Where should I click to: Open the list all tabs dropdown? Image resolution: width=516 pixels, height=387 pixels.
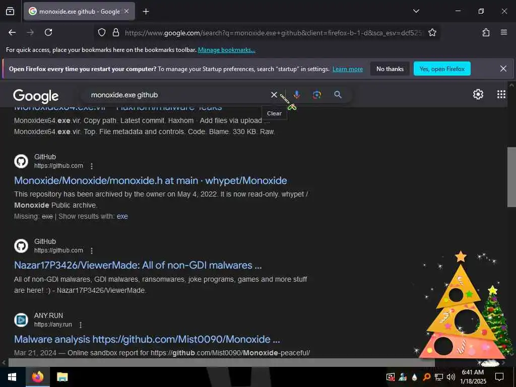pyautogui.click(x=416, y=11)
